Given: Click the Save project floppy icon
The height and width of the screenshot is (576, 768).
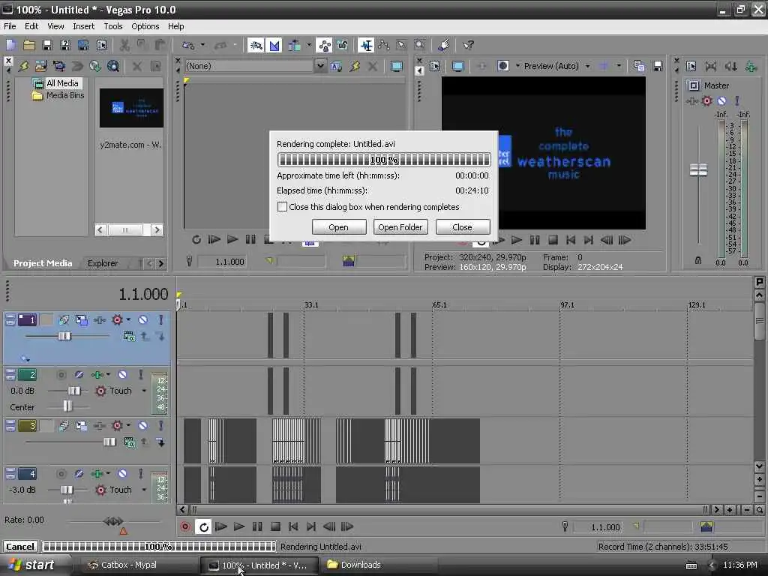Looking at the screenshot, I should point(47,46).
